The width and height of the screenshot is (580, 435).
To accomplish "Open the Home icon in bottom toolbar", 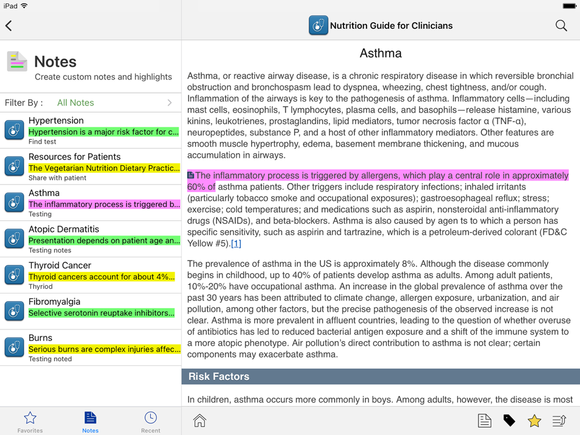I will point(200,420).
